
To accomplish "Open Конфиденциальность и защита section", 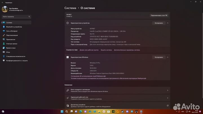I will click(17, 61).
